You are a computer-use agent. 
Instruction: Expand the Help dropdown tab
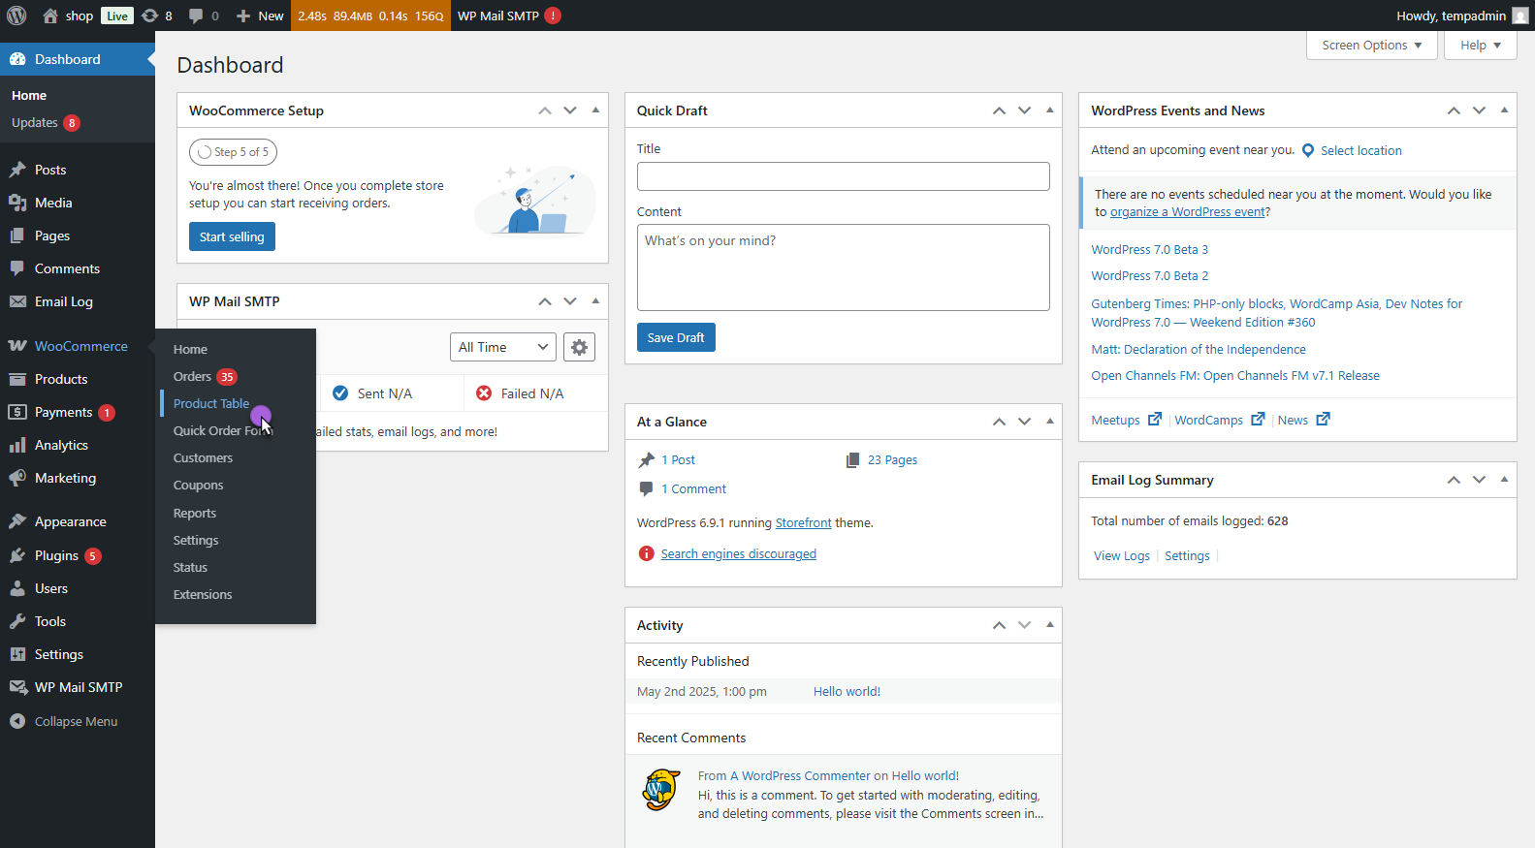coord(1480,46)
